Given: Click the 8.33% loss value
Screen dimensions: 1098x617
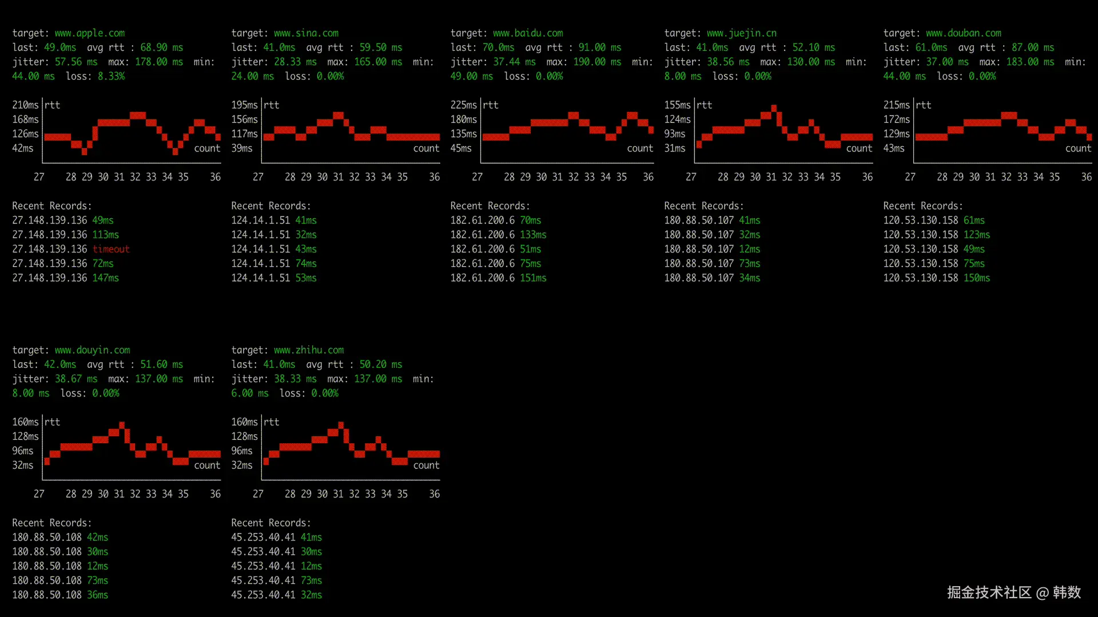Looking at the screenshot, I should pos(111,76).
